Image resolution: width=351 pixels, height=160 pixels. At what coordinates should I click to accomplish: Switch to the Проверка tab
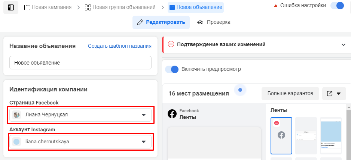(214, 22)
